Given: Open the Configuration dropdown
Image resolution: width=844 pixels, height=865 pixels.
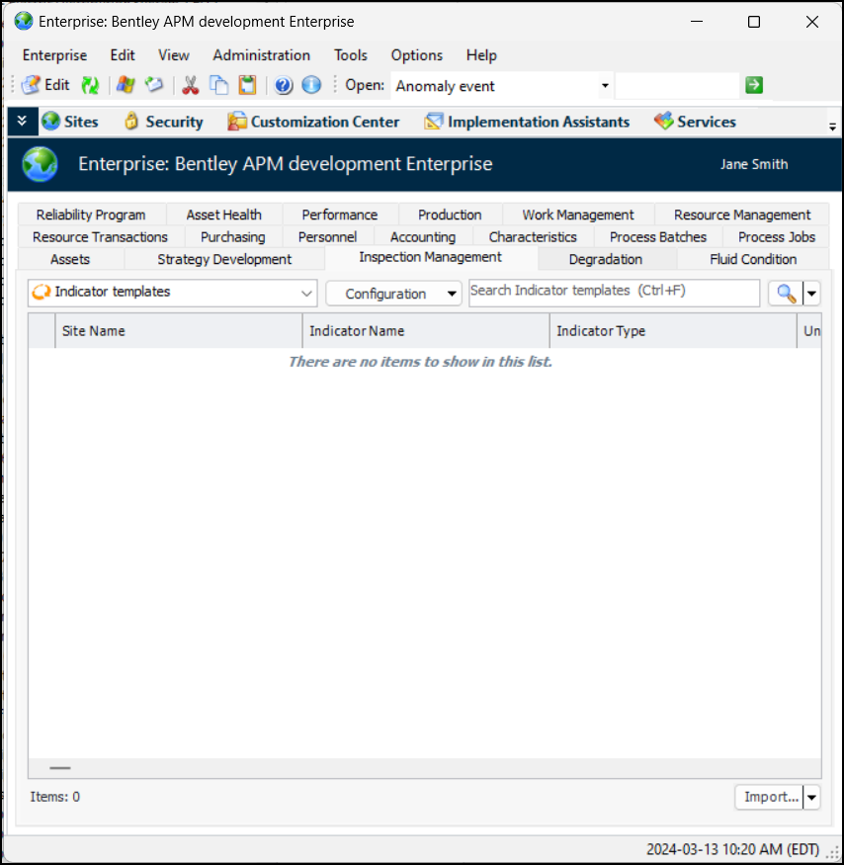Looking at the screenshot, I should [x=393, y=294].
